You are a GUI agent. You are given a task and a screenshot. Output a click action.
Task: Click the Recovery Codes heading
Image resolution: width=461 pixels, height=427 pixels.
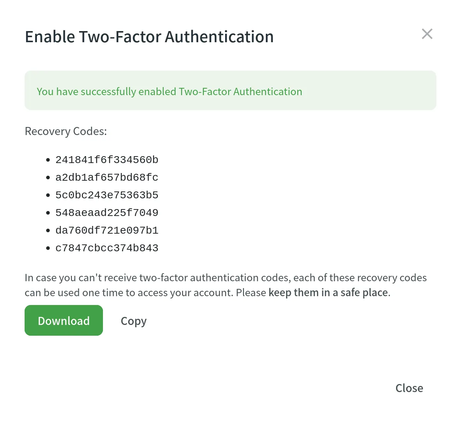(x=66, y=131)
